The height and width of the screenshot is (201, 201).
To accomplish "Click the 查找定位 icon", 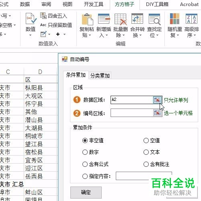I will point(154,19).
